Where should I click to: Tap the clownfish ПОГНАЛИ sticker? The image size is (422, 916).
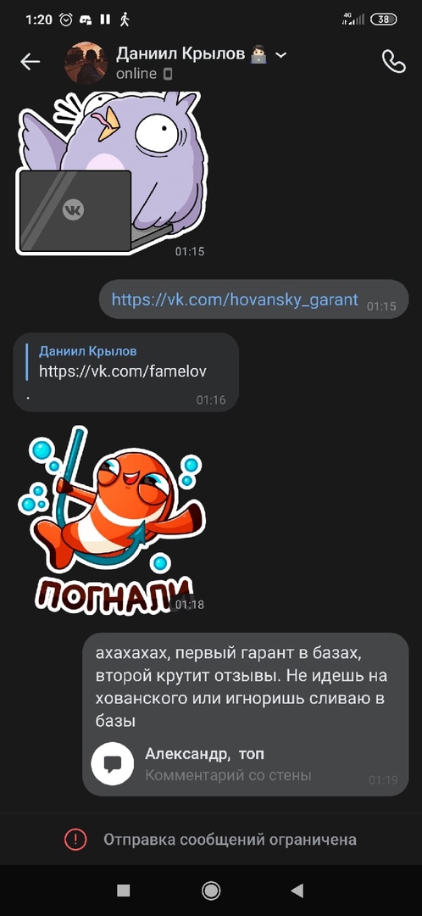coord(112,519)
